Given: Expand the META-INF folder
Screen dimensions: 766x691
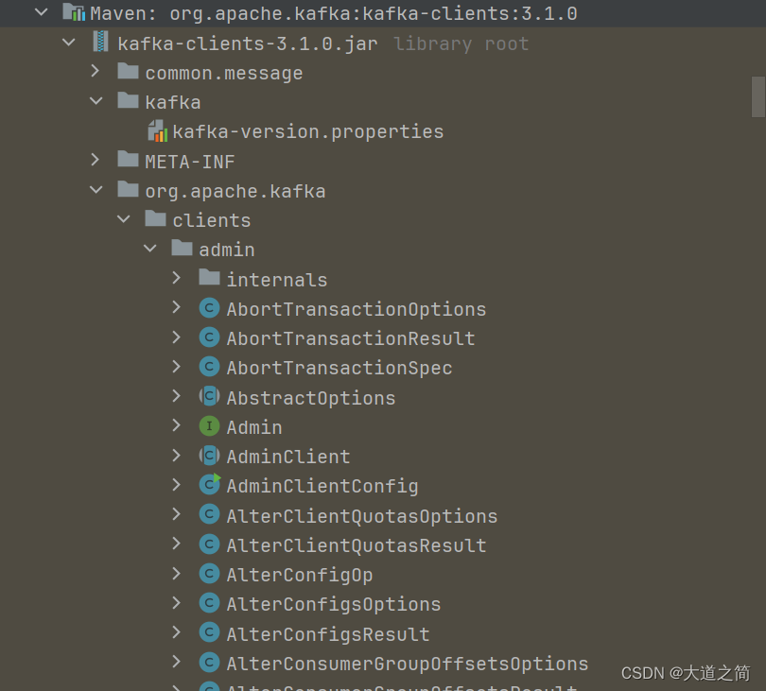Looking at the screenshot, I should [96, 160].
